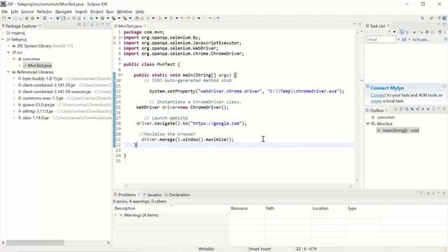Click the Open Perspective icon
Screen dimensions: 448x252
tap(431, 18)
